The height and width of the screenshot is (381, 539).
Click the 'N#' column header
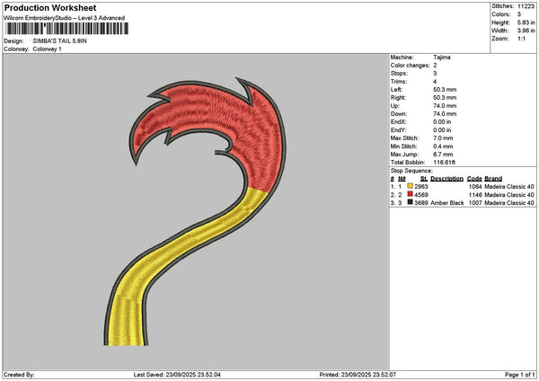coord(402,179)
